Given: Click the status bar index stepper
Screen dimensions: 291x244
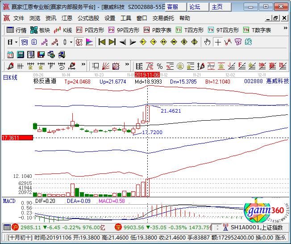Looking at the screenshot, I should click(x=217, y=227).
